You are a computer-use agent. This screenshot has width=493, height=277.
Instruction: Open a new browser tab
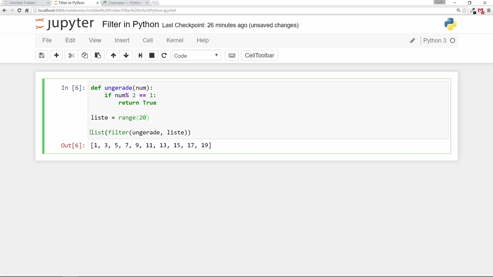(x=155, y=3)
